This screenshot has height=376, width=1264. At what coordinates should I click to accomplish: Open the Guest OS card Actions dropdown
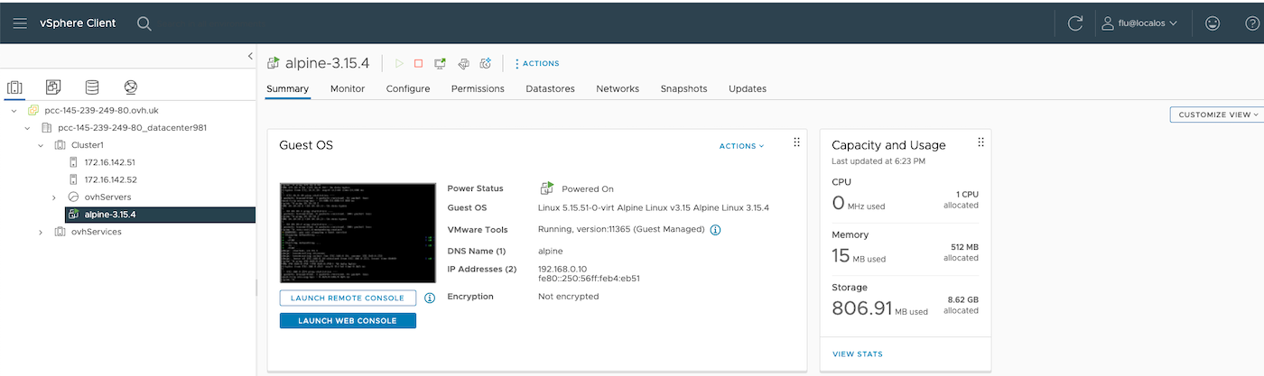[741, 146]
